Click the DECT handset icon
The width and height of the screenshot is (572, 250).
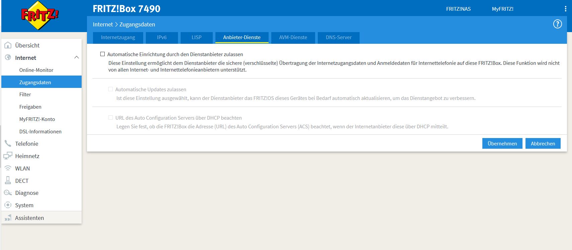pos(8,180)
